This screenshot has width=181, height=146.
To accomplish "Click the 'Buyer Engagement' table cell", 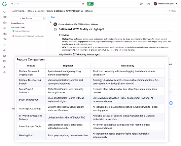I will pos(31,100).
